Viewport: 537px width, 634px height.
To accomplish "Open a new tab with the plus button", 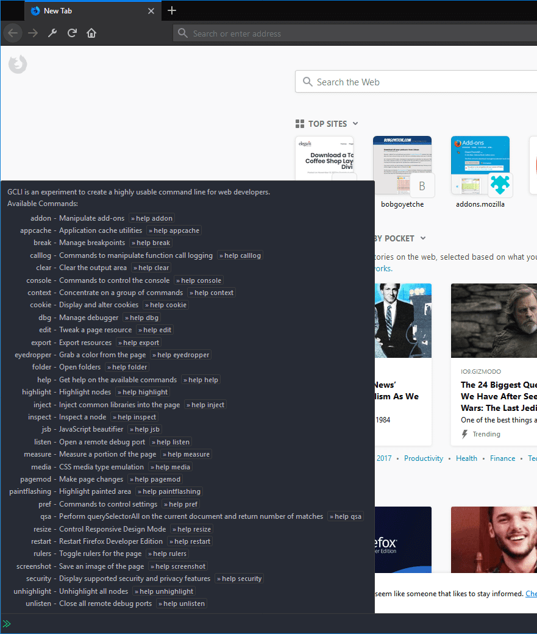I will pos(172,10).
